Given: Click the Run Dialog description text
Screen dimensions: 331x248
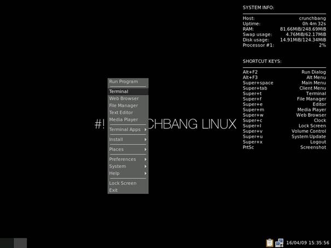Looking at the screenshot, I should pyautogui.click(x=313, y=72).
